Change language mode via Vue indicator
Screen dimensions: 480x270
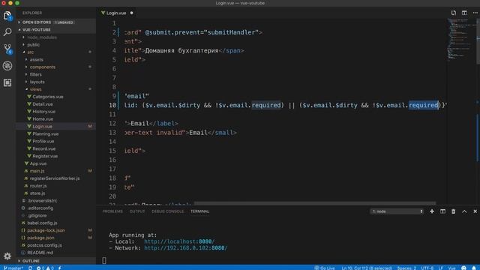click(x=451, y=268)
